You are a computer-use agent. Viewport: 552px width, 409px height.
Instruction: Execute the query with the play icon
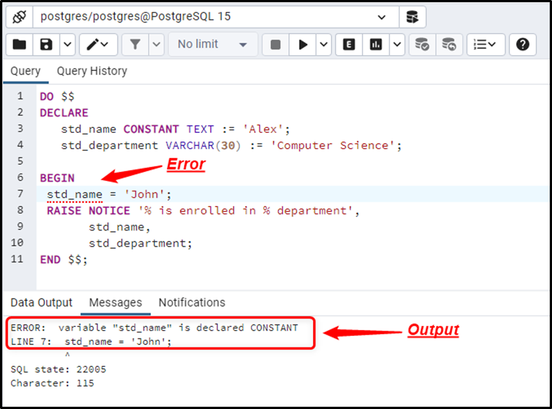tap(303, 44)
